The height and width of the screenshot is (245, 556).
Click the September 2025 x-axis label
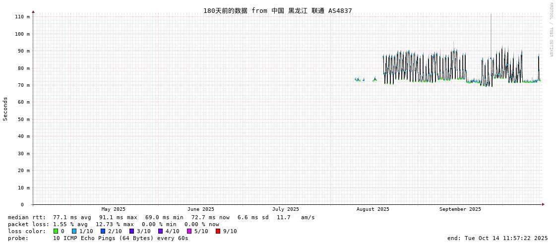pyautogui.click(x=460, y=209)
